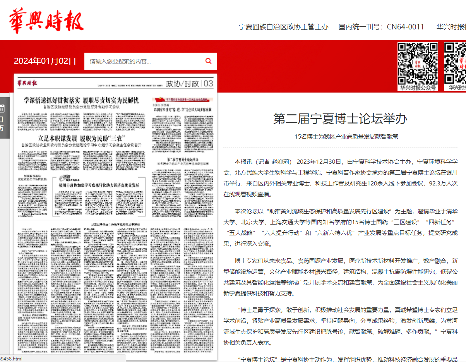Open headline 银川市政协加强学习成果转化助力经济高质量发展
Image resolution: width=466 pixels, height=362 pixels.
pos(99,185)
